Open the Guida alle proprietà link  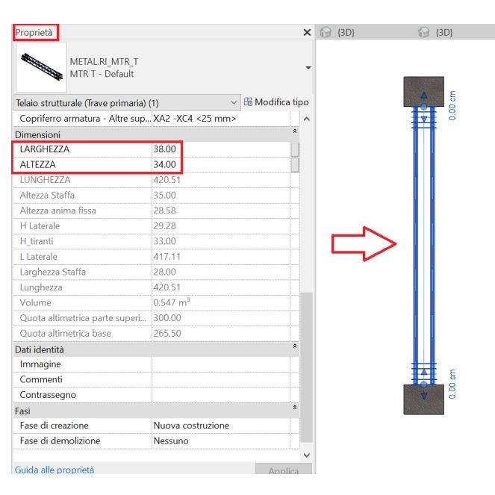click(x=55, y=470)
